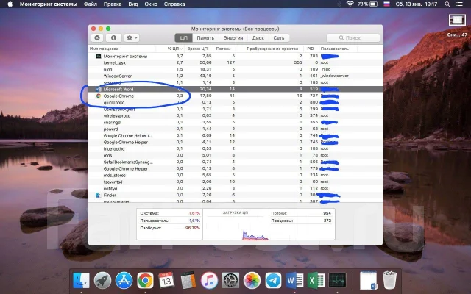Open the Apple menu
The image size is (471, 294).
coord(10,4)
